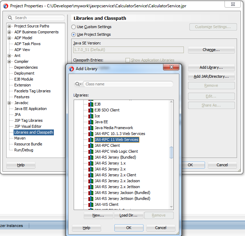Click the libraries list scroll down arrow
The width and height of the screenshot is (245, 236).
tap(171, 207)
